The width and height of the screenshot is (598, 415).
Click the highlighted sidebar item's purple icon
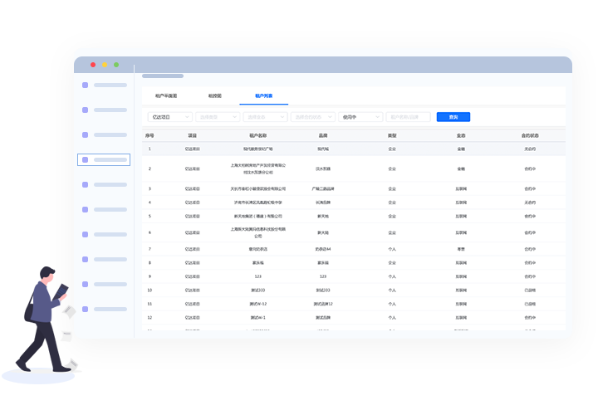pos(85,159)
